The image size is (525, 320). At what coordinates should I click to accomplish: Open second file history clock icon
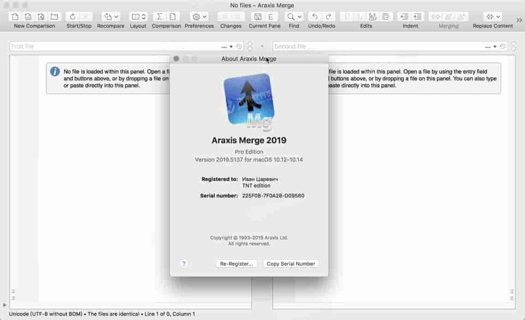click(502, 47)
